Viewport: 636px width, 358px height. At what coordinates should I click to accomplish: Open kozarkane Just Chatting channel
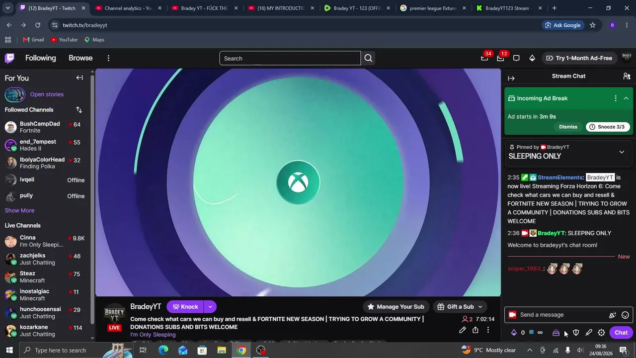tap(45, 331)
